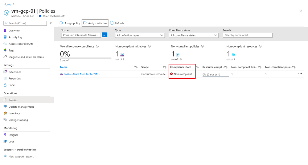Open Extensions settings

point(15,72)
